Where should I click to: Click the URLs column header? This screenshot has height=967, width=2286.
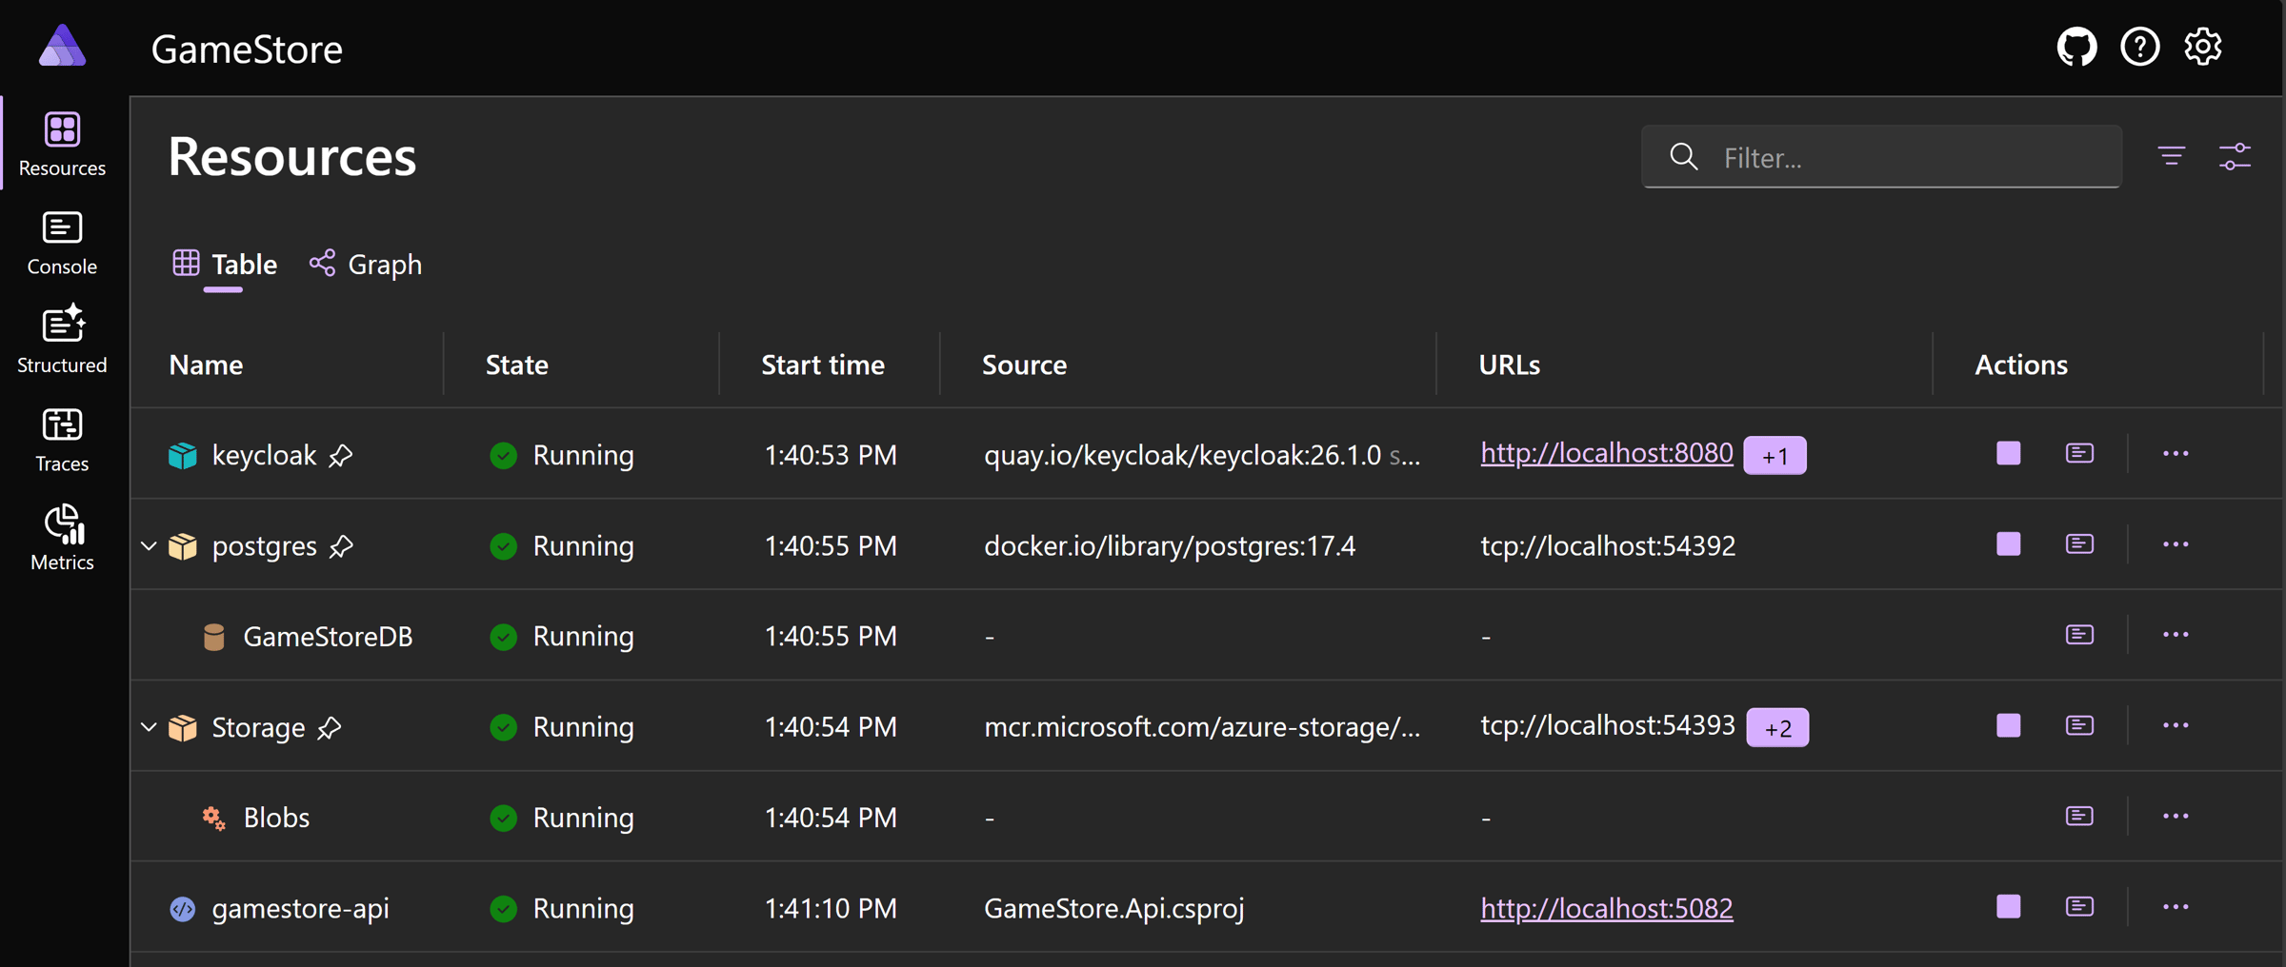[x=1509, y=365]
